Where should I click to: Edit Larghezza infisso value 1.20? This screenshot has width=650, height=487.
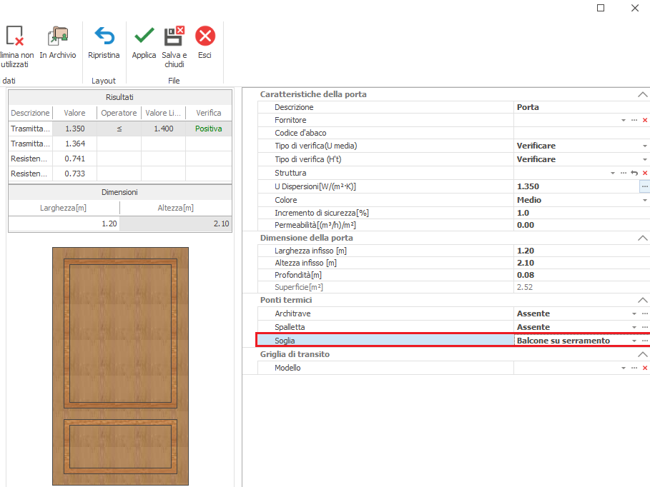pos(581,251)
